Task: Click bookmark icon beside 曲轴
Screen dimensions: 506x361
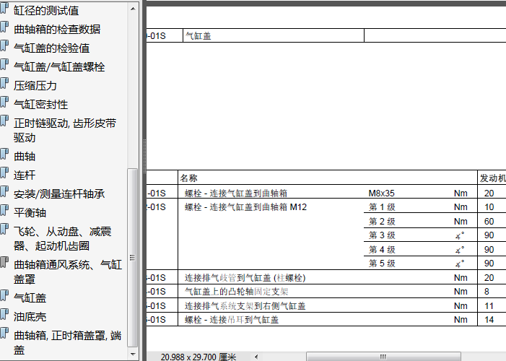Action: (x=4, y=154)
